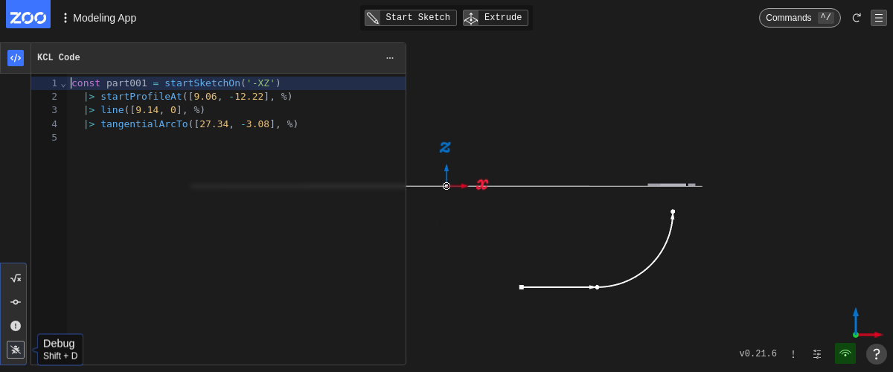Viewport: 893px width, 372px height.
Task: Click the exclamation report icon near version
Action: pyautogui.click(x=793, y=354)
